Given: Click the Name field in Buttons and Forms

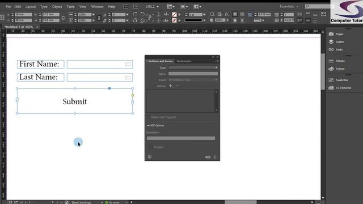Looking at the screenshot, I should point(193,74).
